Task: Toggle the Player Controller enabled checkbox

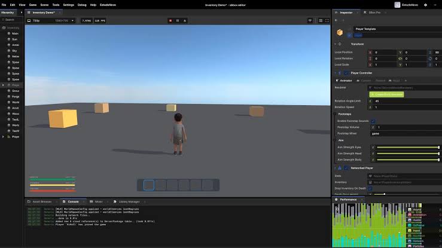Action: tap(346, 73)
